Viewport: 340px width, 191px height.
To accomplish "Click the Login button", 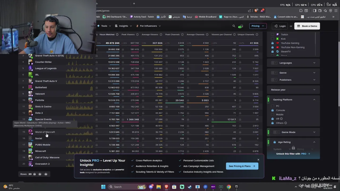I will [280, 26].
